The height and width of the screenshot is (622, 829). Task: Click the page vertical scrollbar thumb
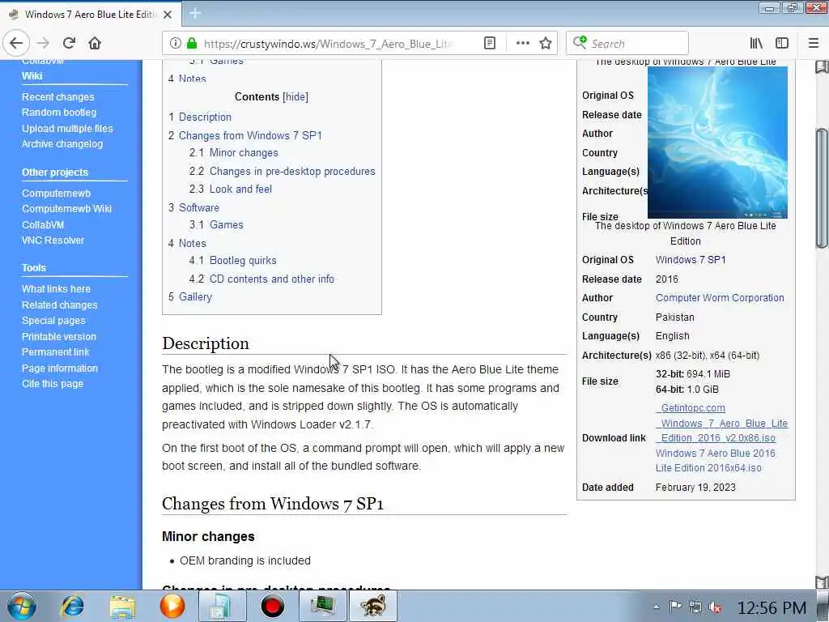821,188
